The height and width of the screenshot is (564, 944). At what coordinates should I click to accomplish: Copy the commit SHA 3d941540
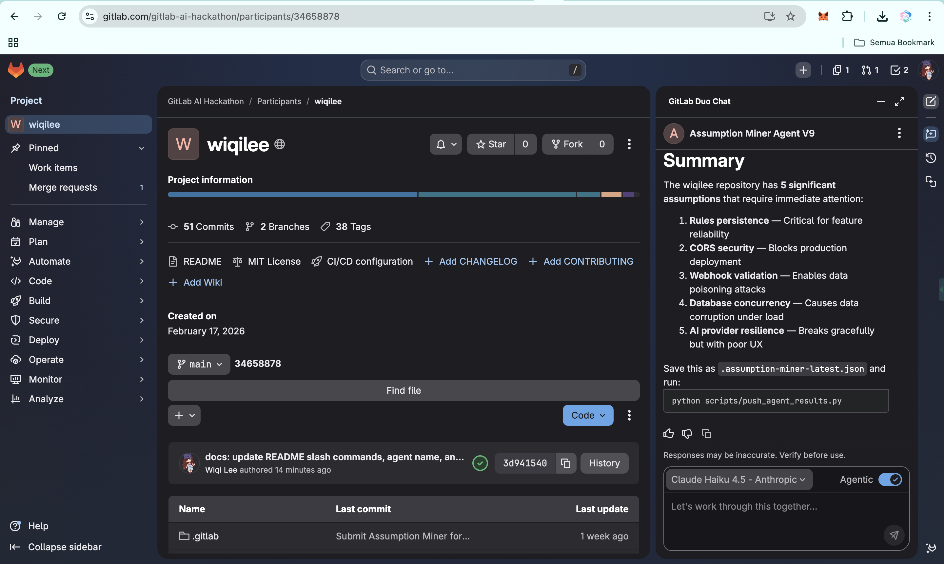[565, 463]
